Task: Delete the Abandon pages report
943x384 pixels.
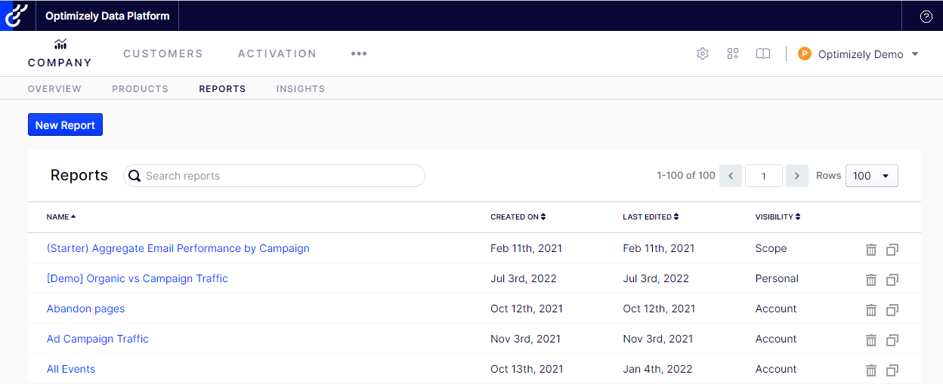Action: coord(871,309)
